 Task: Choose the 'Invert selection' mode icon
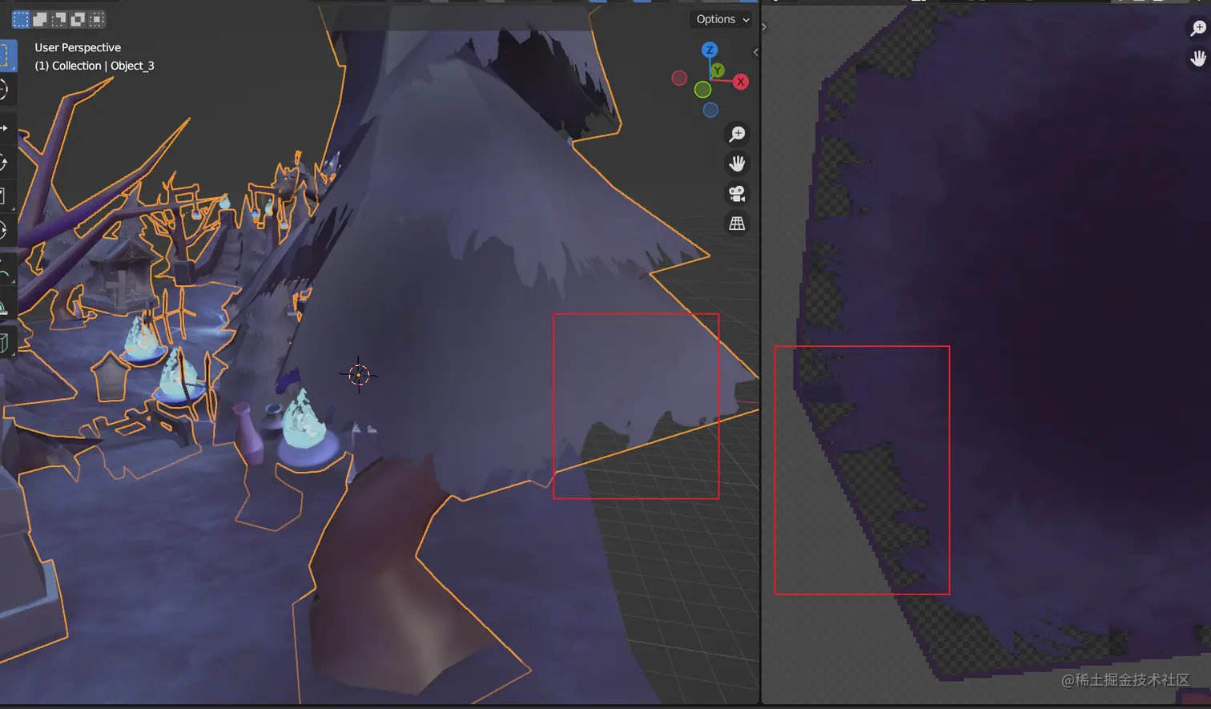pos(78,19)
